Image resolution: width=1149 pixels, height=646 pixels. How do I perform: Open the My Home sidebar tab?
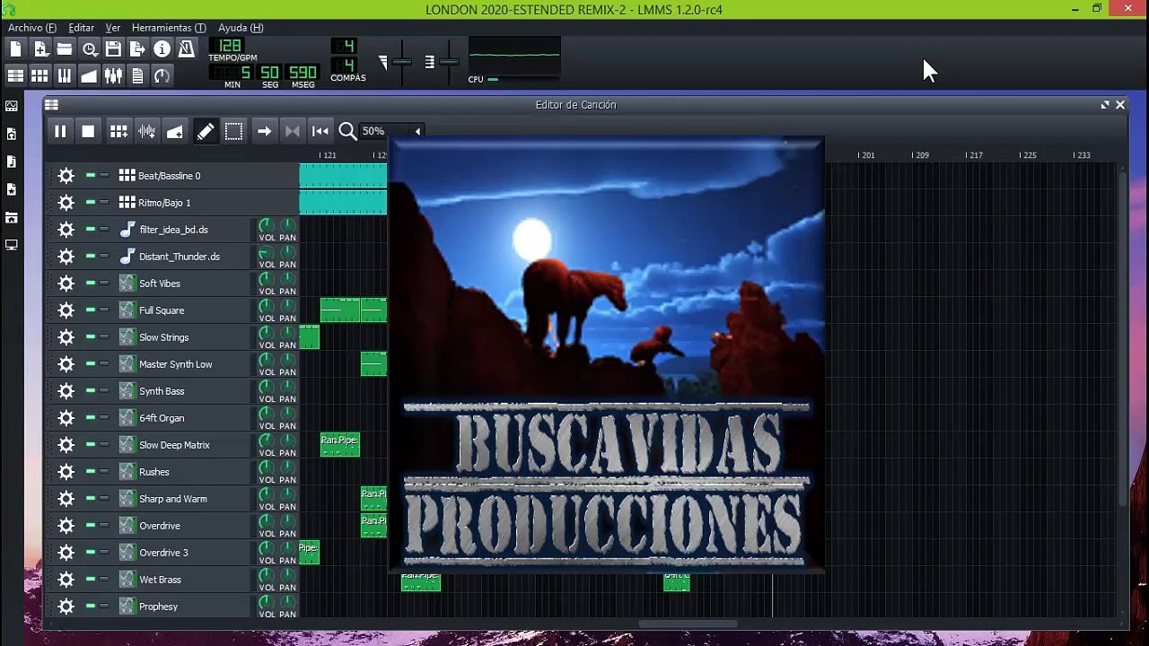tap(12, 217)
